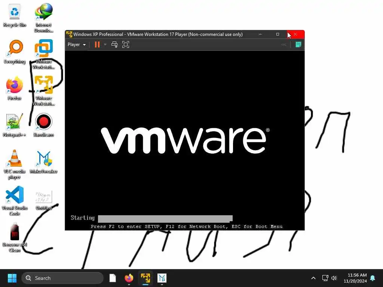Minimize the VMware Player window
The image size is (383, 287).
[x=260, y=34]
